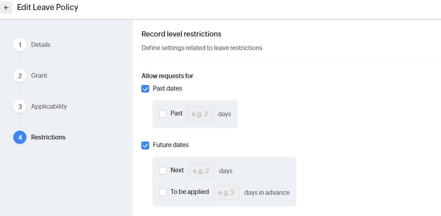Click the Future dates label text
Screen dimensions: 441x216
(x=170, y=145)
